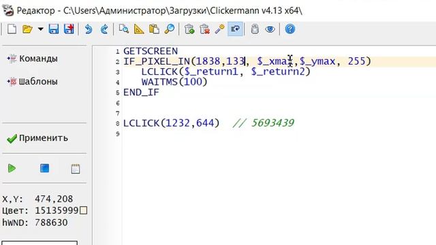Image resolution: width=436 pixels, height=245 pixels.
Task: Toggle the eye visibility icon
Action: [270, 29]
